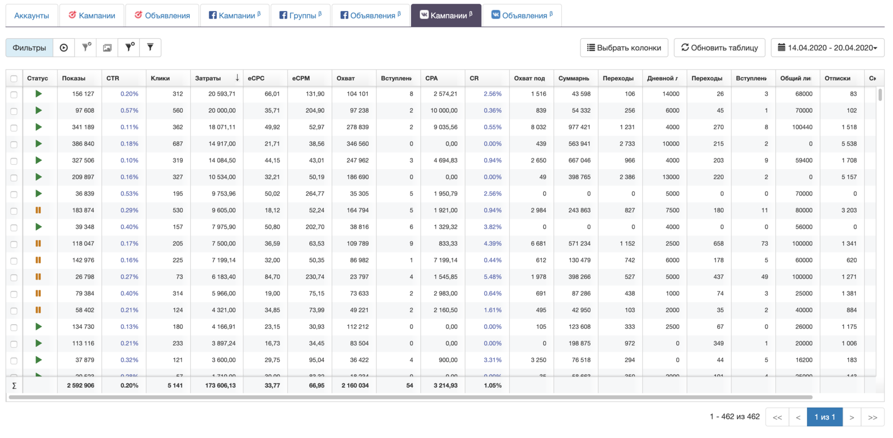
Task: Check the checkbox for row 97 608
Action: (14, 111)
